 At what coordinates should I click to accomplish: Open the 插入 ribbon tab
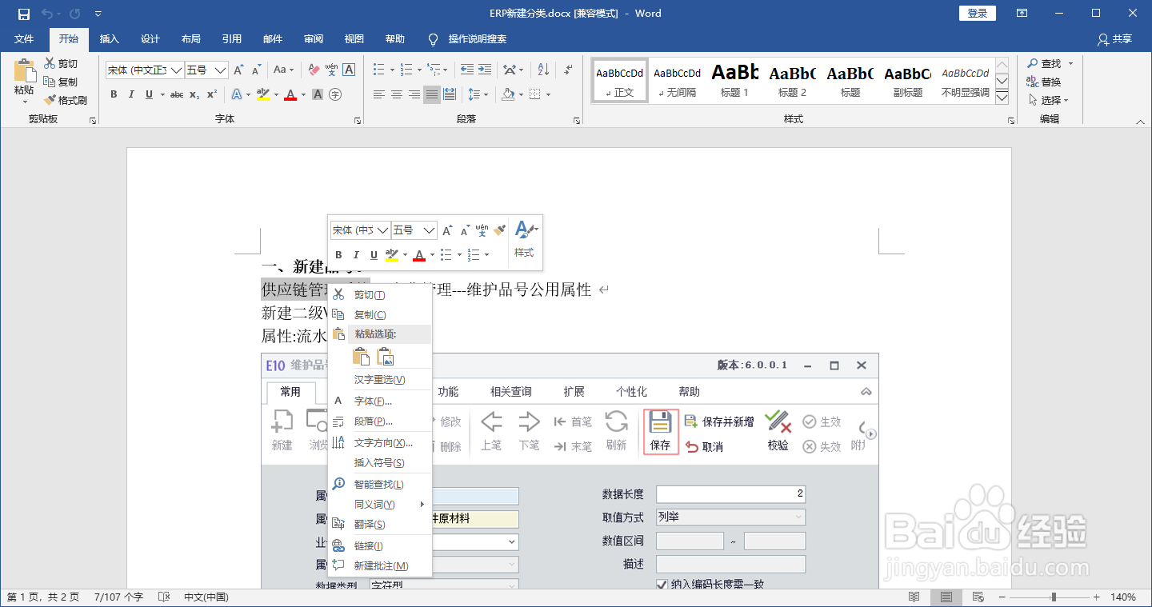(x=109, y=39)
